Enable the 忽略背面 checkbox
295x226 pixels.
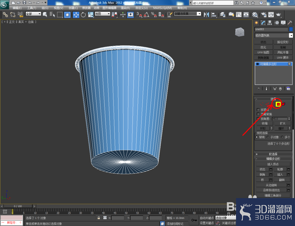258,114
